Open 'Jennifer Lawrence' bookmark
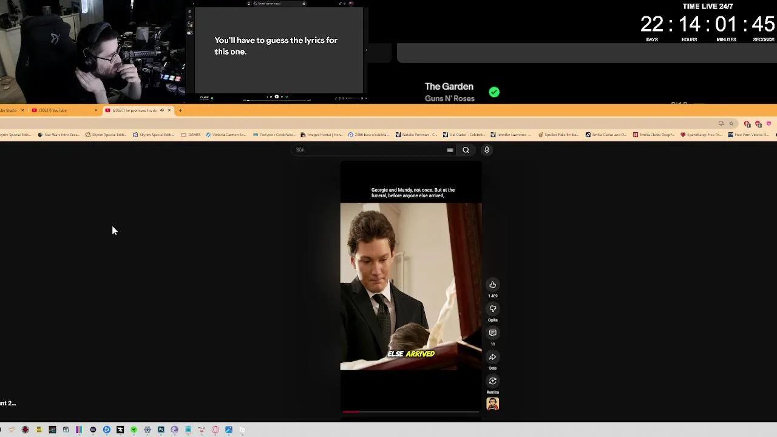Image resolution: width=777 pixels, height=437 pixels. click(511, 135)
